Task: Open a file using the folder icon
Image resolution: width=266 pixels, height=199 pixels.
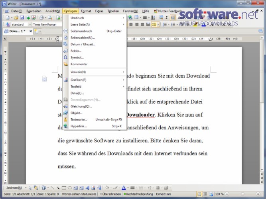Action: point(16,18)
